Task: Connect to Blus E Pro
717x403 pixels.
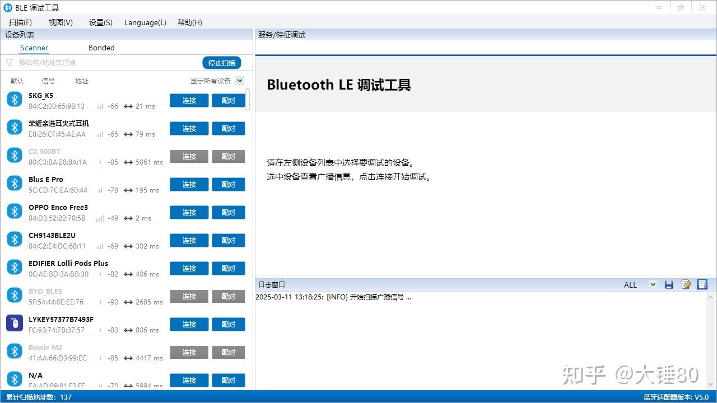Action: [x=189, y=184]
